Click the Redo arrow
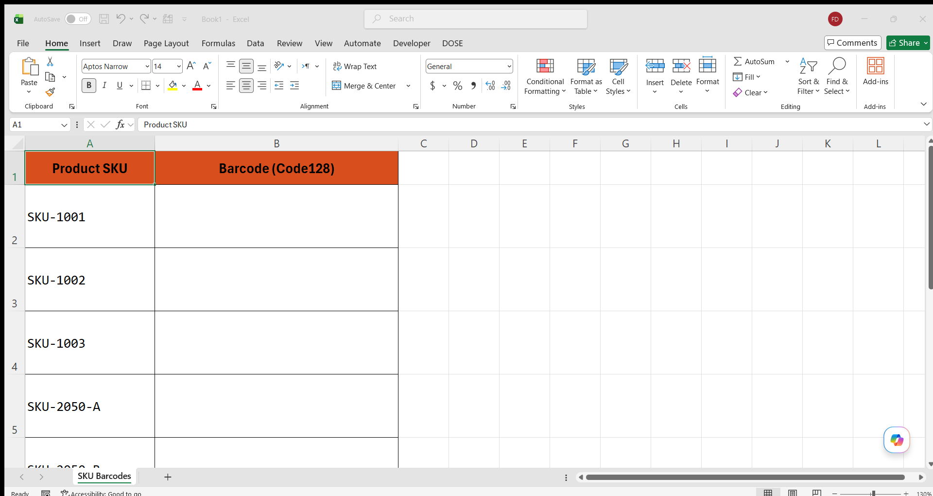The height and width of the screenshot is (496, 933). click(x=144, y=18)
